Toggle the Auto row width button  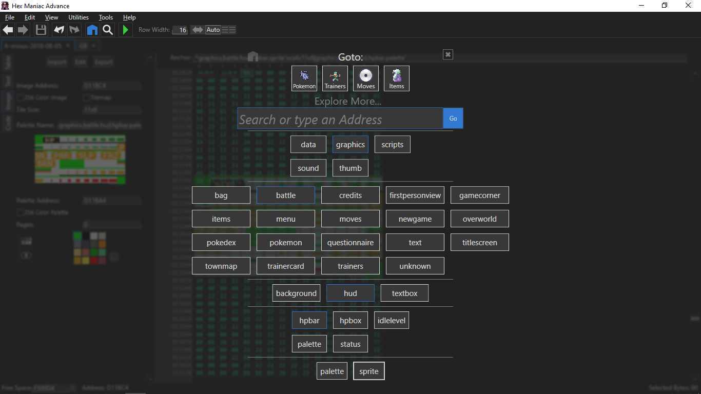tap(213, 30)
